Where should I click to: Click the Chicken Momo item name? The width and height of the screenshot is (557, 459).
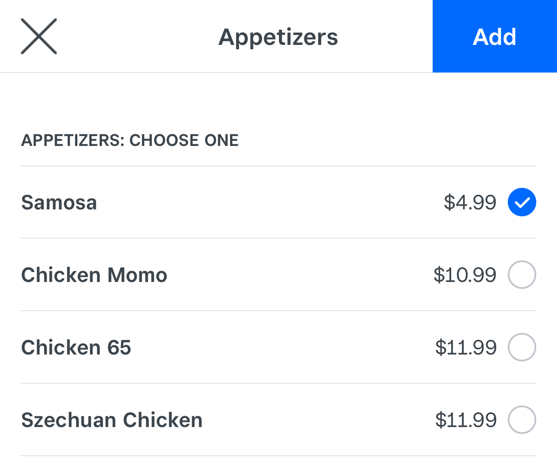pyautogui.click(x=94, y=275)
